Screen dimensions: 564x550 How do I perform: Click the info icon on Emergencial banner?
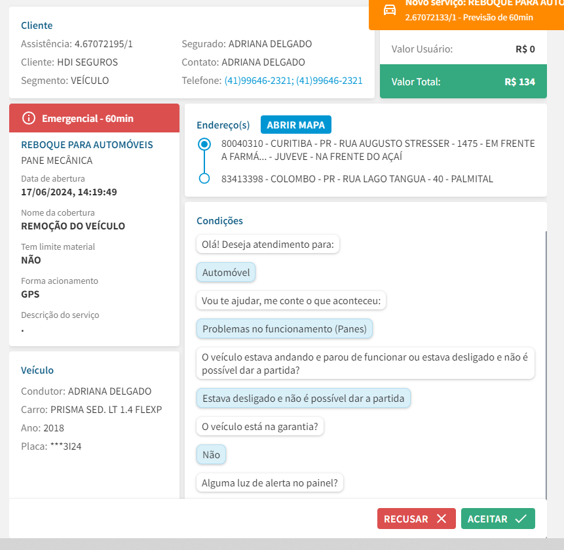29,118
